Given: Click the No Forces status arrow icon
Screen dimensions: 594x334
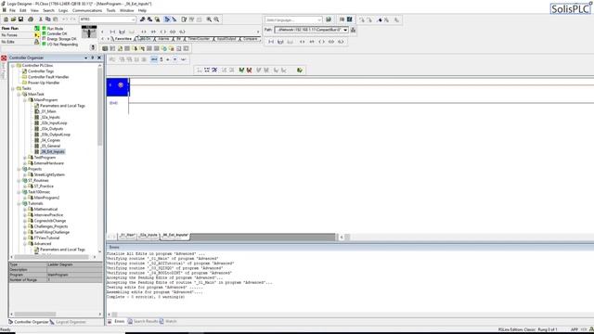Looking at the screenshot, I should click(37, 35).
